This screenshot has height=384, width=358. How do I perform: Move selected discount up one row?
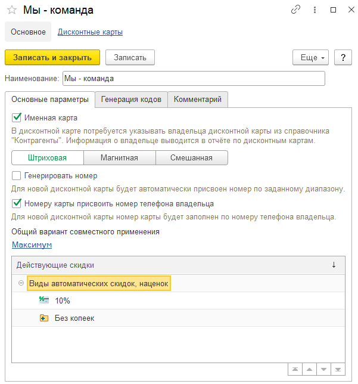click(x=309, y=370)
